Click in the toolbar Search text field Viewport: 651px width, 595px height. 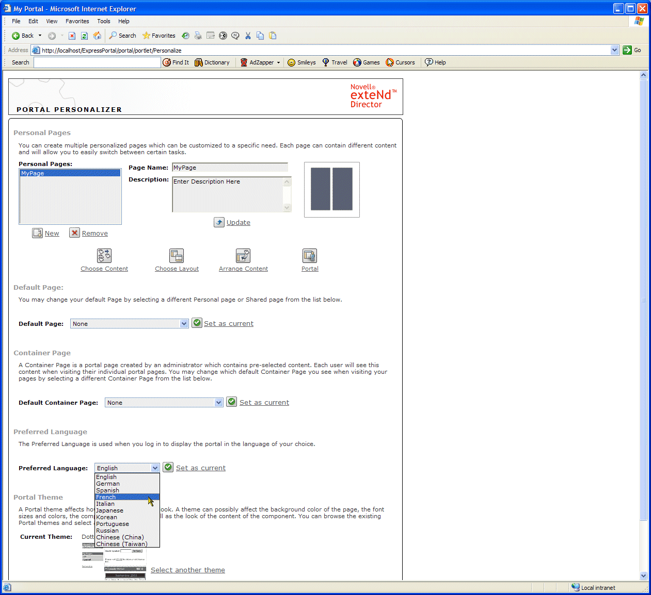(97, 62)
